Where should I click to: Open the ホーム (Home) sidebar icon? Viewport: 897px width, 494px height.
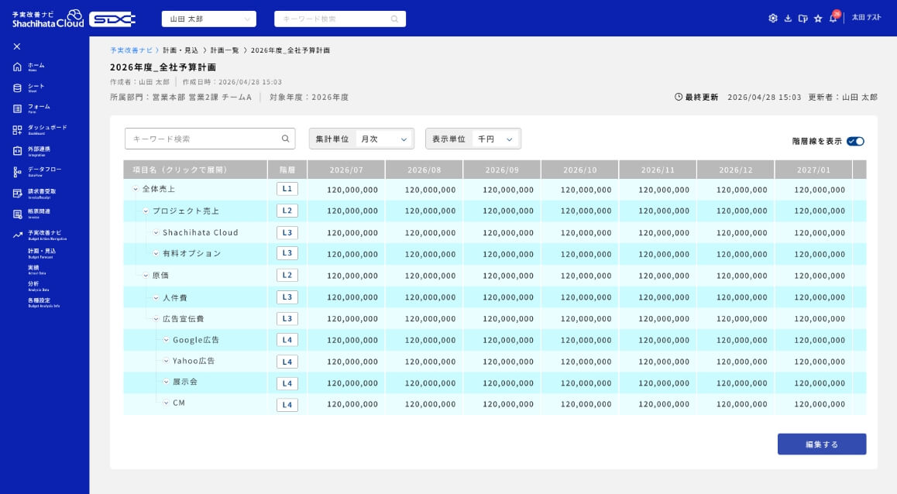tap(17, 67)
